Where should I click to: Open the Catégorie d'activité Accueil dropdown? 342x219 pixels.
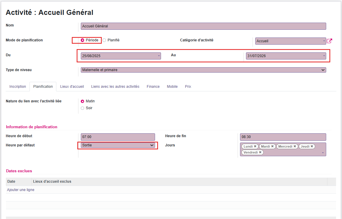[290, 41]
